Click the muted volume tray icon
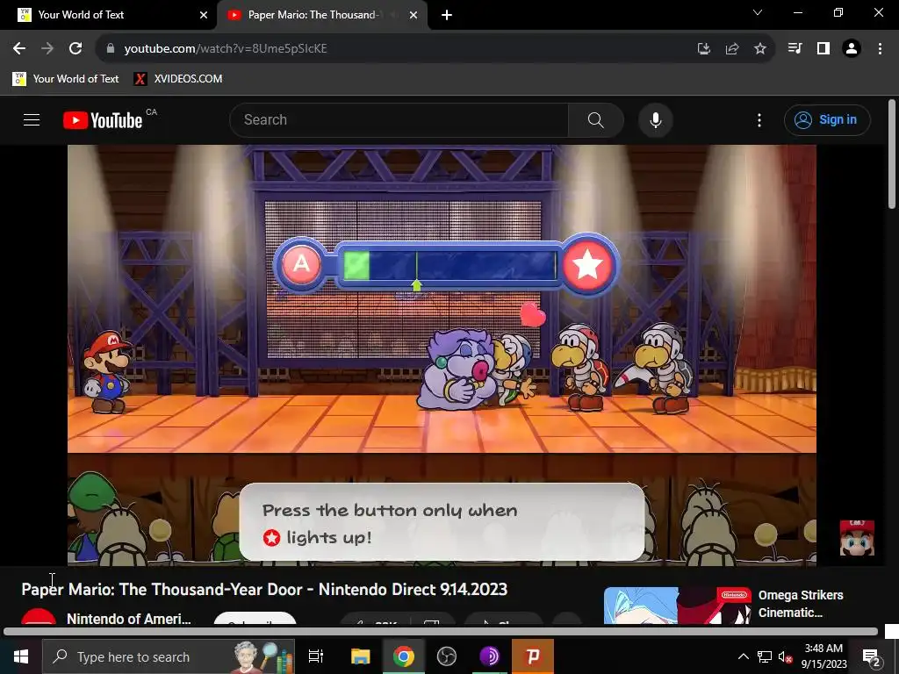The width and height of the screenshot is (899, 674). pyautogui.click(x=785, y=656)
